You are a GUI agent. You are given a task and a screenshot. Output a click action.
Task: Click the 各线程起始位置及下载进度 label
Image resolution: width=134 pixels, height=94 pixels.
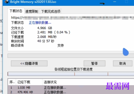73,69
